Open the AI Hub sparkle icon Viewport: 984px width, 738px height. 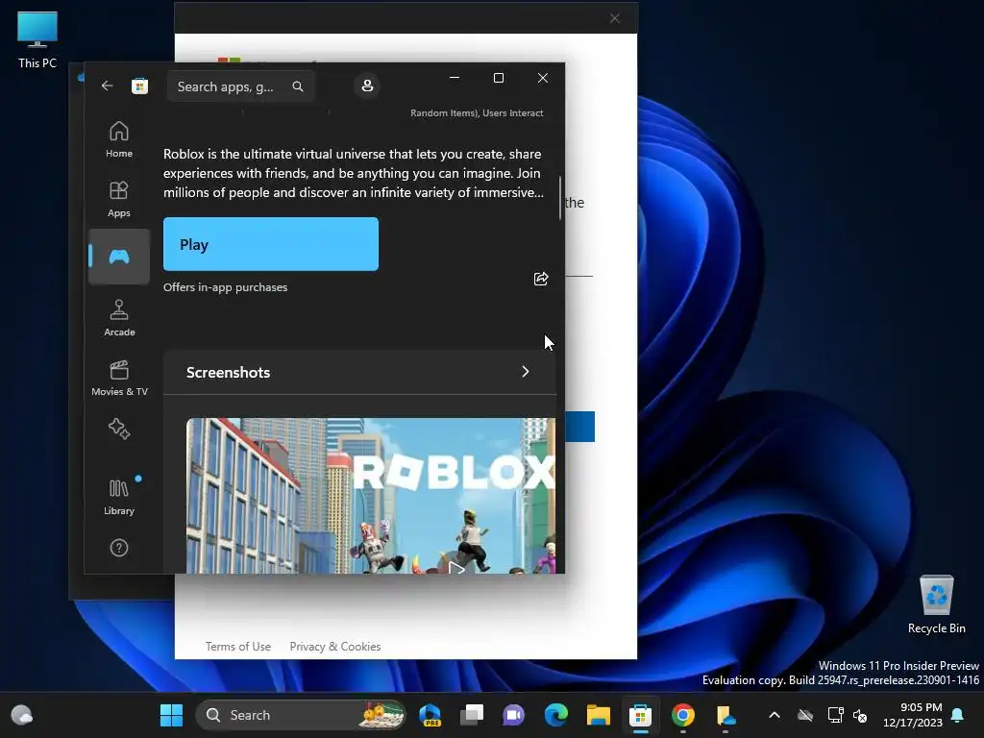[x=119, y=430]
